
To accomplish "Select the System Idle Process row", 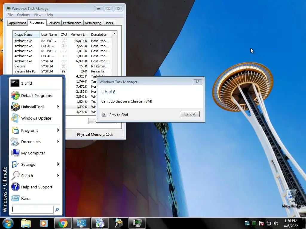I will [62, 71].
